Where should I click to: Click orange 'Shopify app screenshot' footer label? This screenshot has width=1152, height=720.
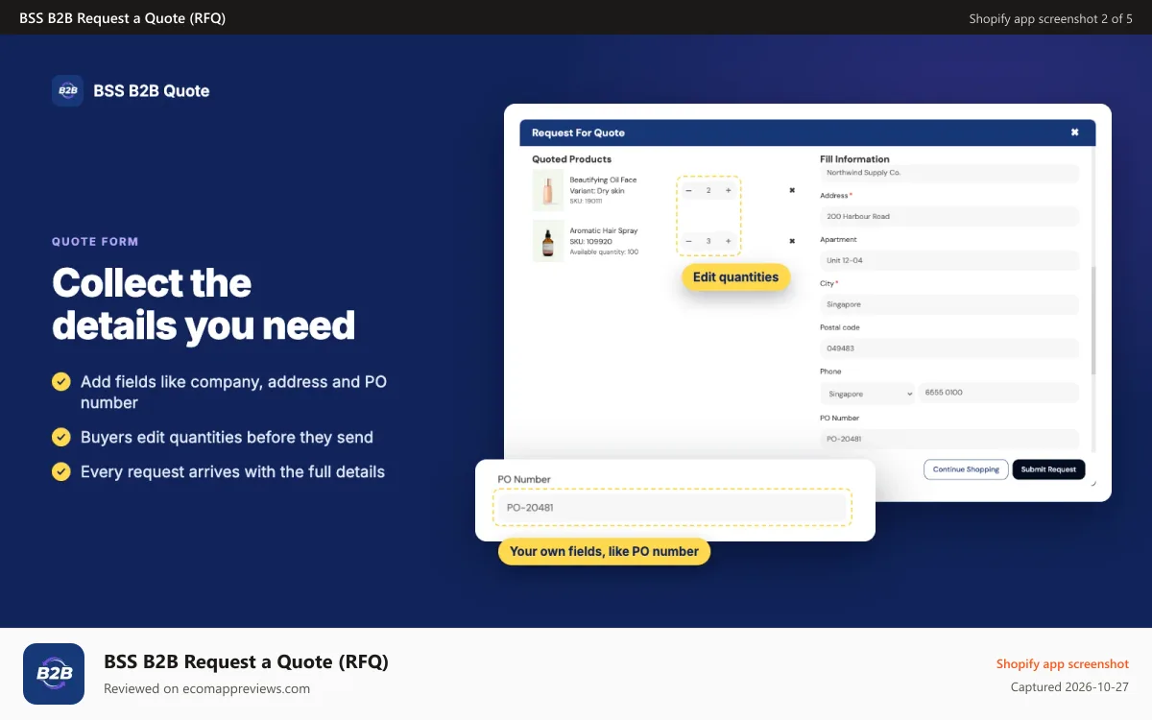(1062, 663)
